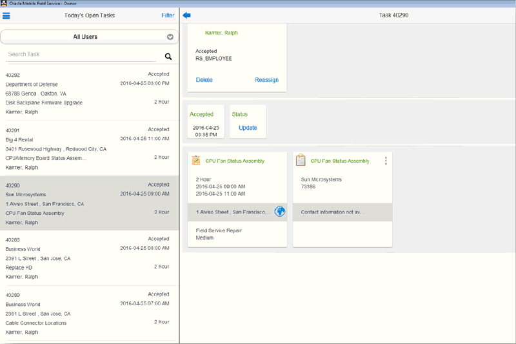Screen dimensions: 516x344
Task: Click the Accepted status card heading
Action: pyautogui.click(x=201, y=114)
